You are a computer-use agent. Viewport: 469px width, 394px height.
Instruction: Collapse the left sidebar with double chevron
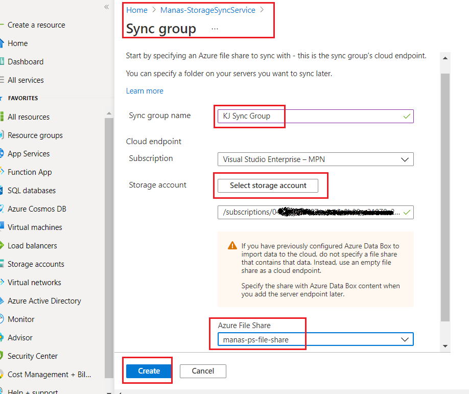tap(106, 7)
